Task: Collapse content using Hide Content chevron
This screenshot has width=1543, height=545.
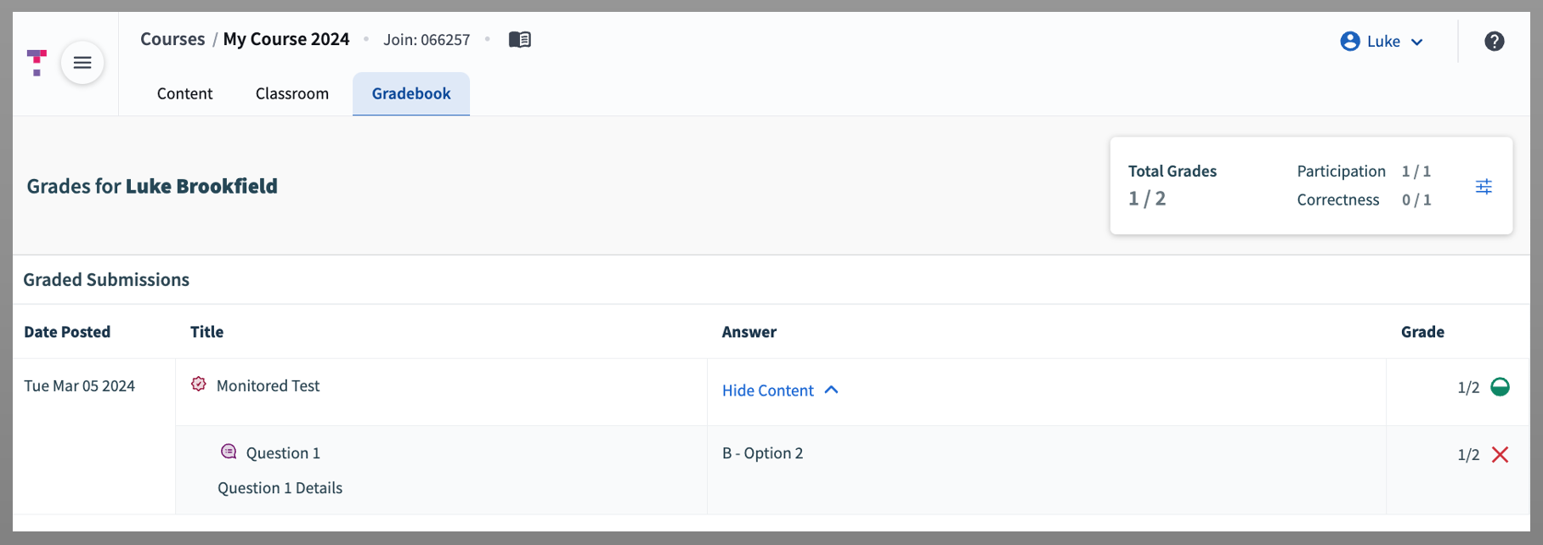Action: click(832, 390)
